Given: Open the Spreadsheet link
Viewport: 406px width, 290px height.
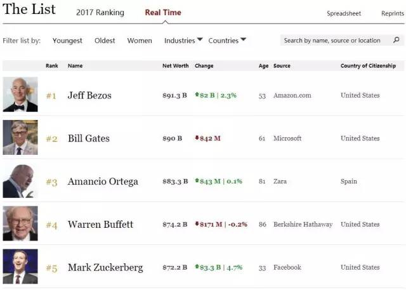Looking at the screenshot, I should click(344, 13).
